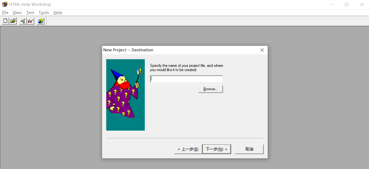Open the View menu
This screenshot has width=369, height=169.
[x=17, y=12]
